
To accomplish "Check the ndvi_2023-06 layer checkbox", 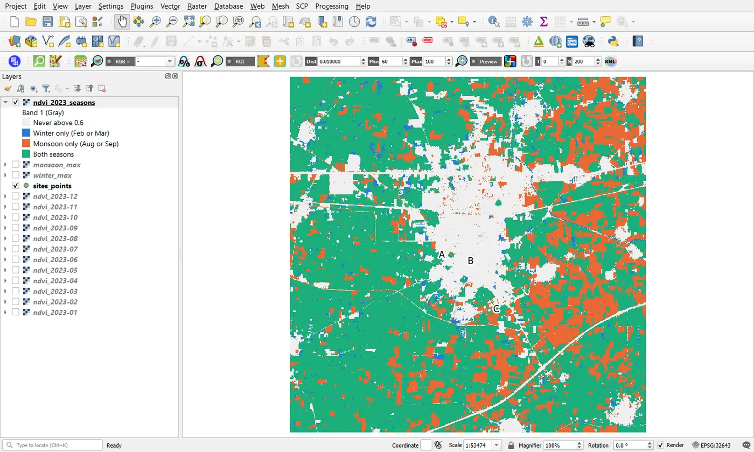I will [x=16, y=259].
